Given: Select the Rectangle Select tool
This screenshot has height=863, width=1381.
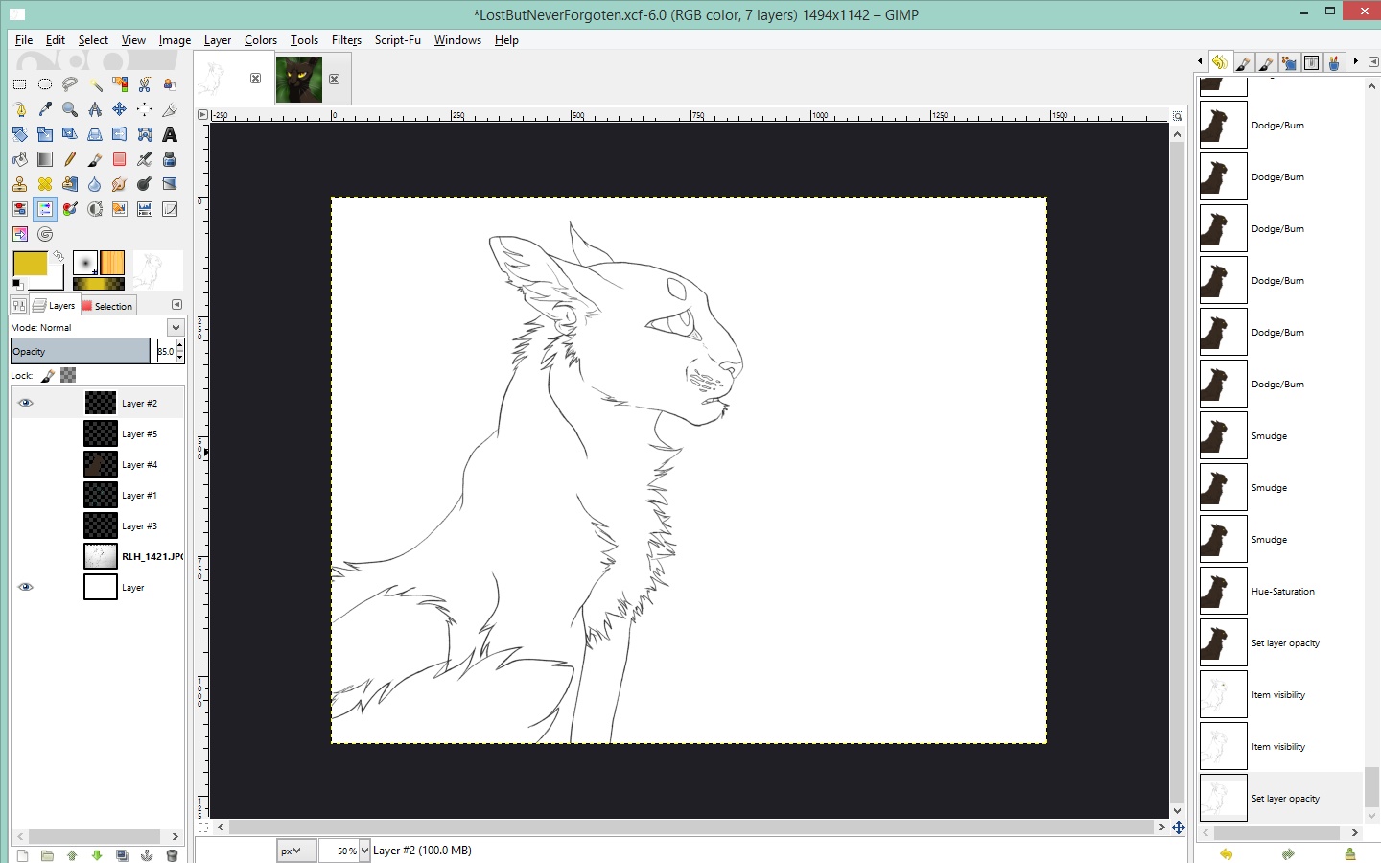Looking at the screenshot, I should tap(20, 84).
